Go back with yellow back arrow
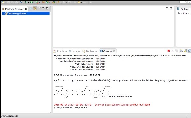Image resolution: width=191 pixels, height=118 pixels. (x=79, y=2)
